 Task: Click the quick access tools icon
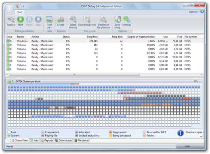[17, 6]
